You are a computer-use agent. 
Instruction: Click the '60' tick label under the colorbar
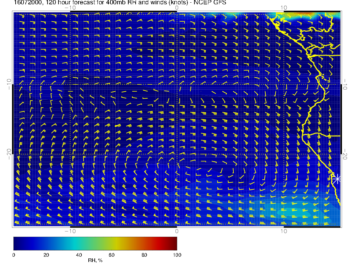[x=111, y=255]
